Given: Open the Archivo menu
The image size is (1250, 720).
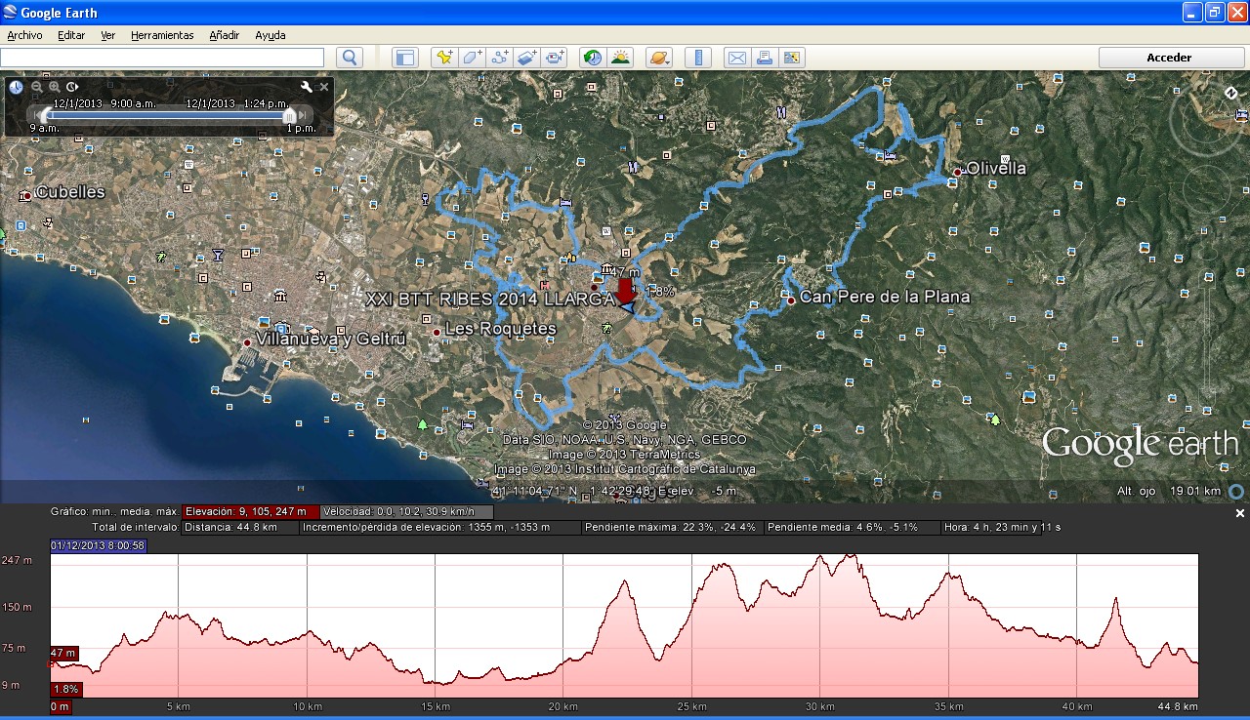Looking at the screenshot, I should click(x=24, y=35).
